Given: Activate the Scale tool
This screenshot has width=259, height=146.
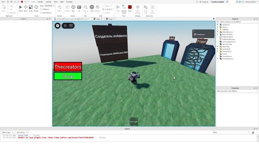Looking at the screenshot, I should pos(31,8).
